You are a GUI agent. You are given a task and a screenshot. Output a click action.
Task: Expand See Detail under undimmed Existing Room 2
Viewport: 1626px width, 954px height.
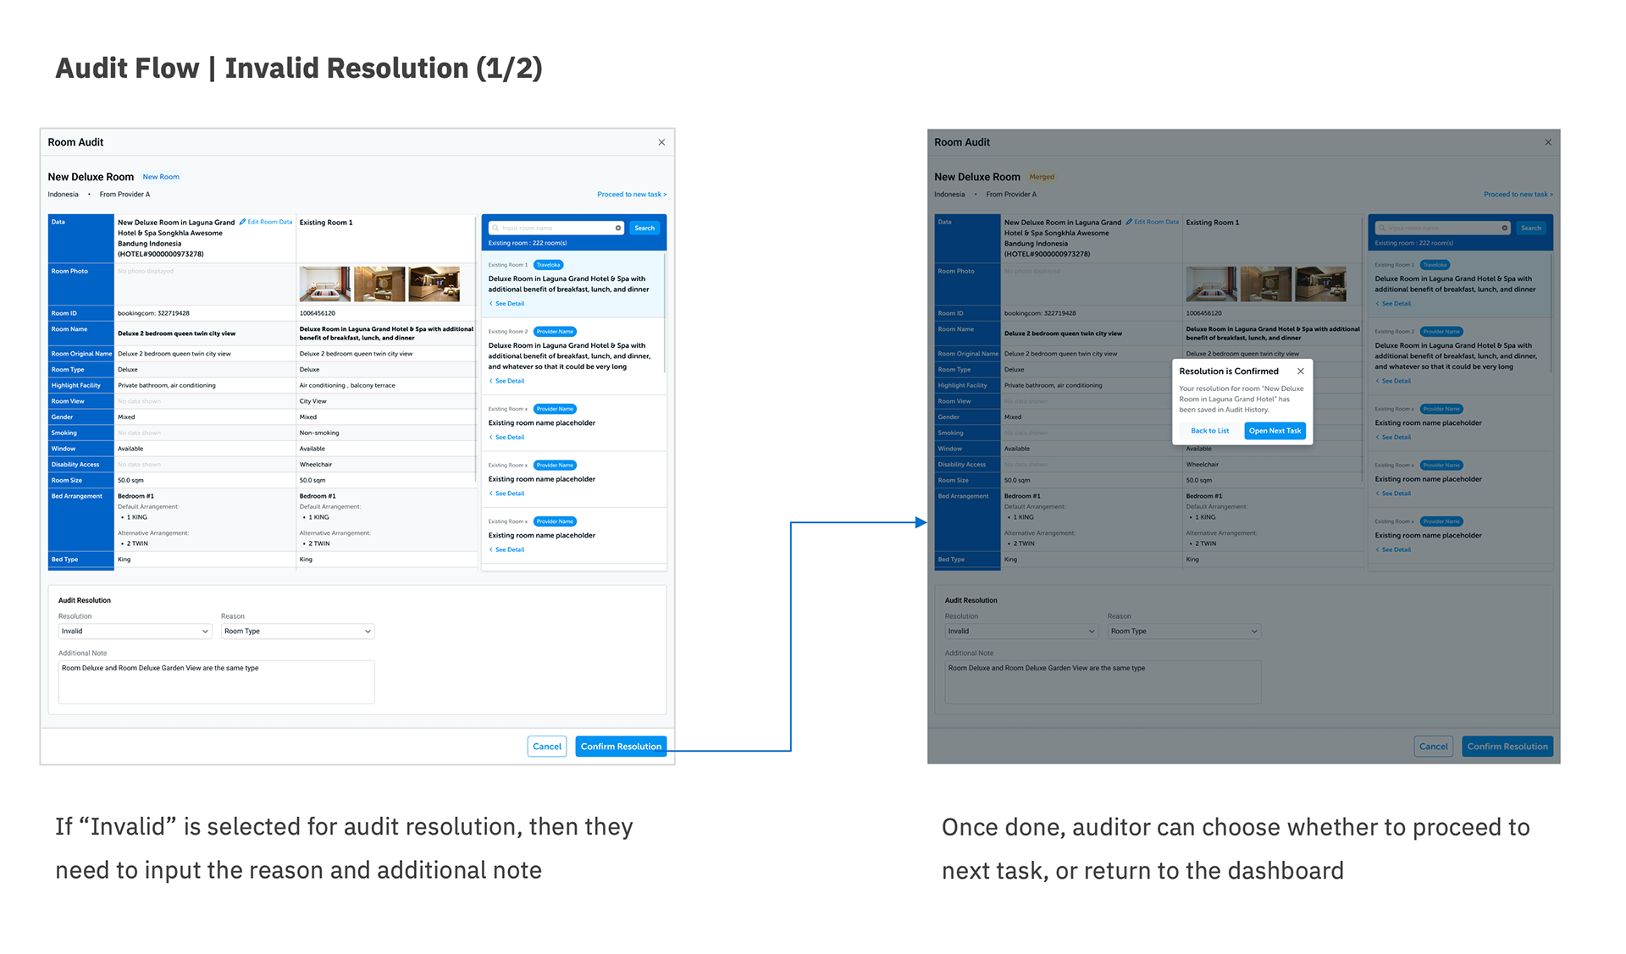pyautogui.click(x=508, y=381)
